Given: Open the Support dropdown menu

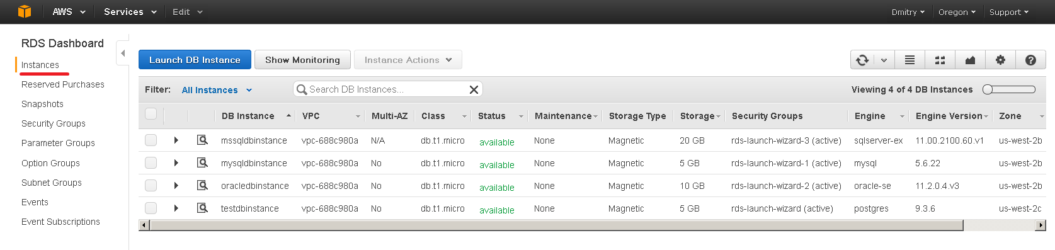Looking at the screenshot, I should [x=1009, y=12].
